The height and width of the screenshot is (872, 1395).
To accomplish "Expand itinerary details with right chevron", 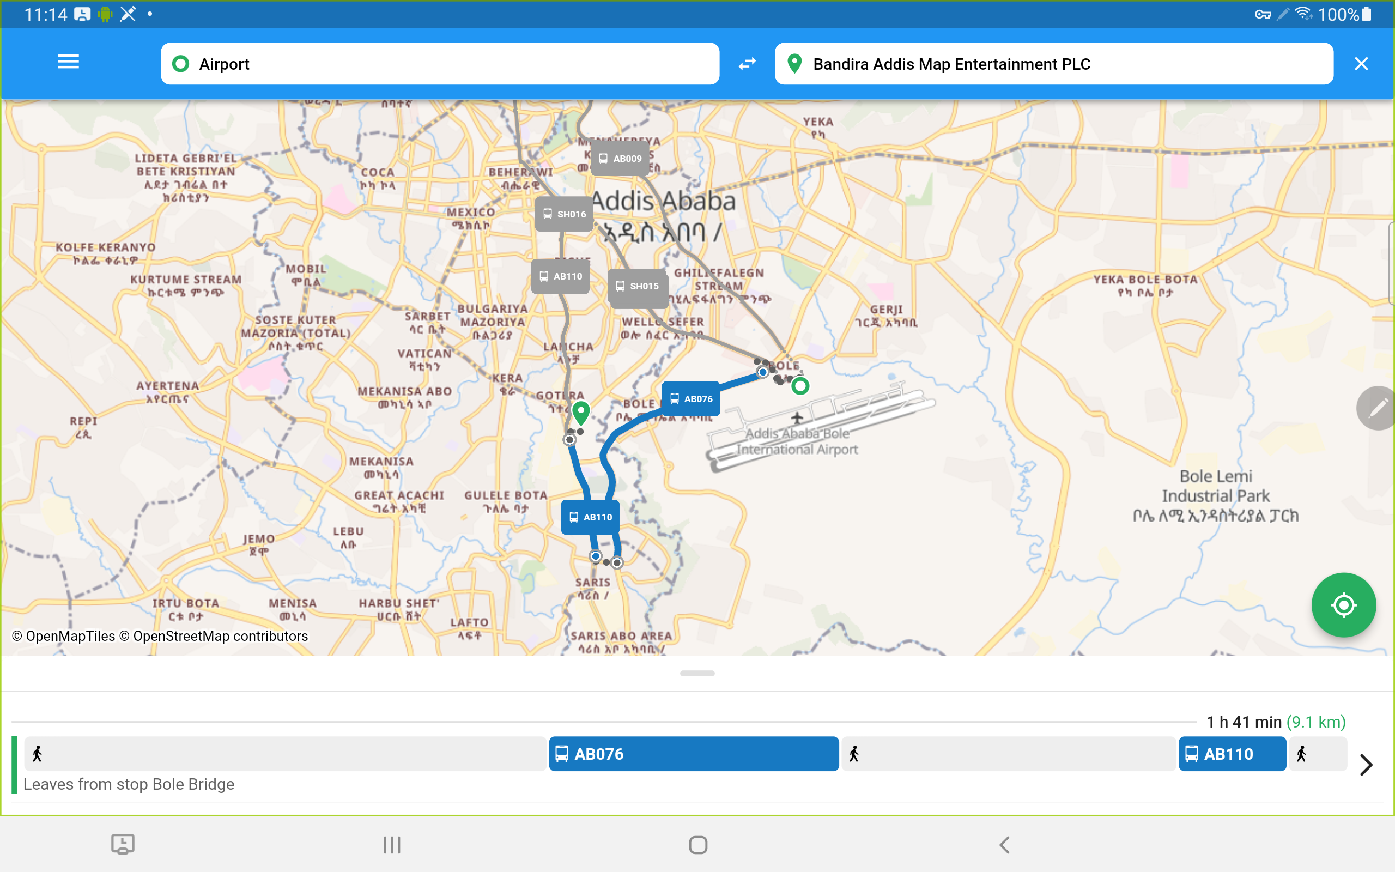I will pyautogui.click(x=1366, y=765).
